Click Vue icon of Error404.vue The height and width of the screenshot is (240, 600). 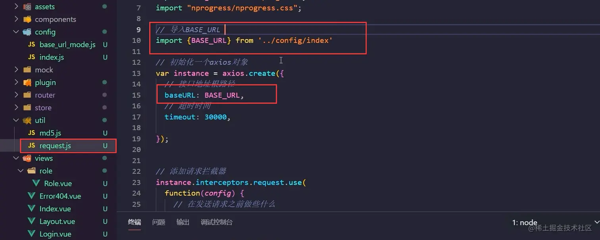coord(32,196)
